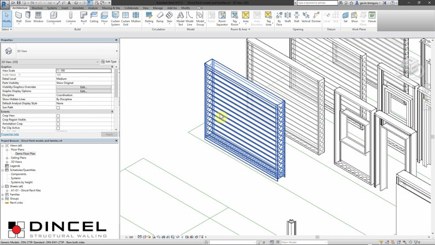Toggle the Far Clip Active checkbox
Viewport: 435px width, 245px height.
coord(58,128)
